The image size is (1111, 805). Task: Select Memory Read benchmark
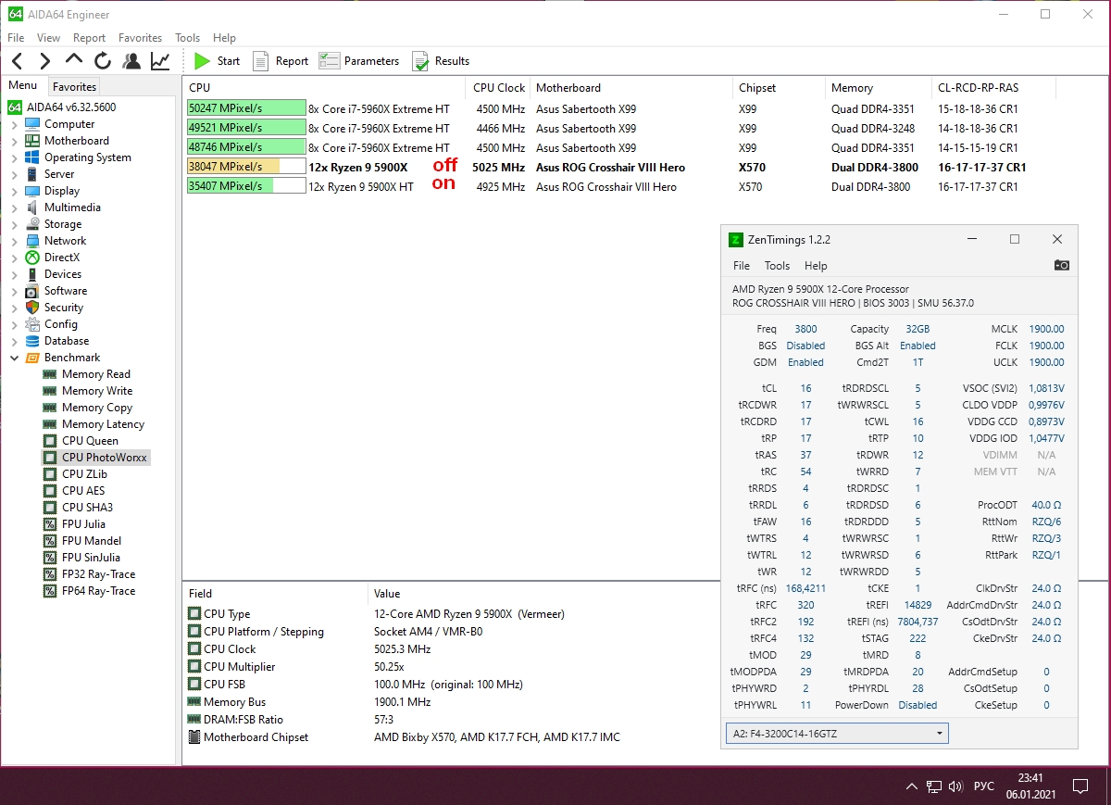(96, 374)
